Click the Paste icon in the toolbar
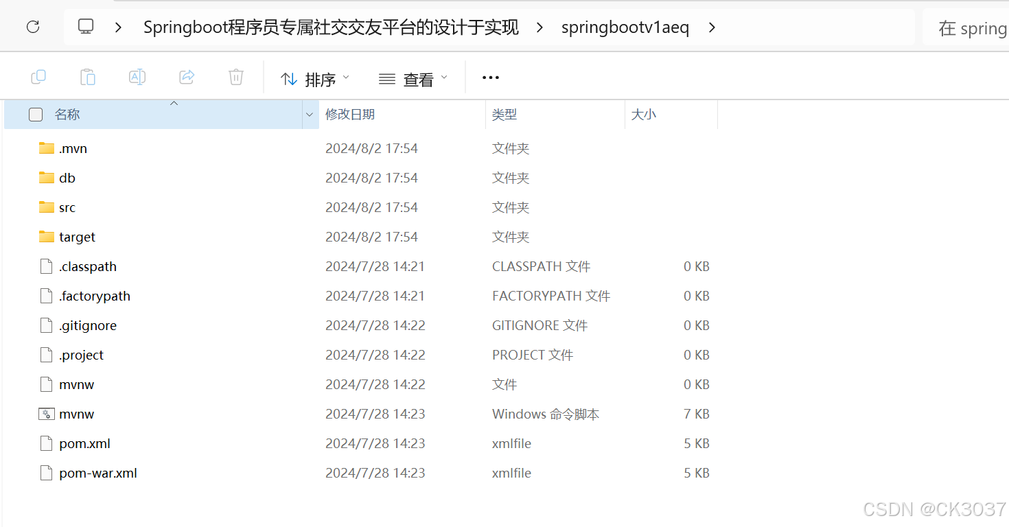 [88, 77]
